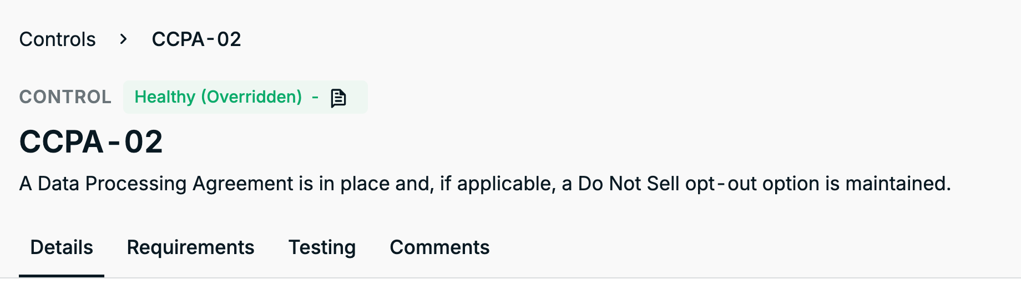Click the Data Processing Agreement description text

click(485, 184)
